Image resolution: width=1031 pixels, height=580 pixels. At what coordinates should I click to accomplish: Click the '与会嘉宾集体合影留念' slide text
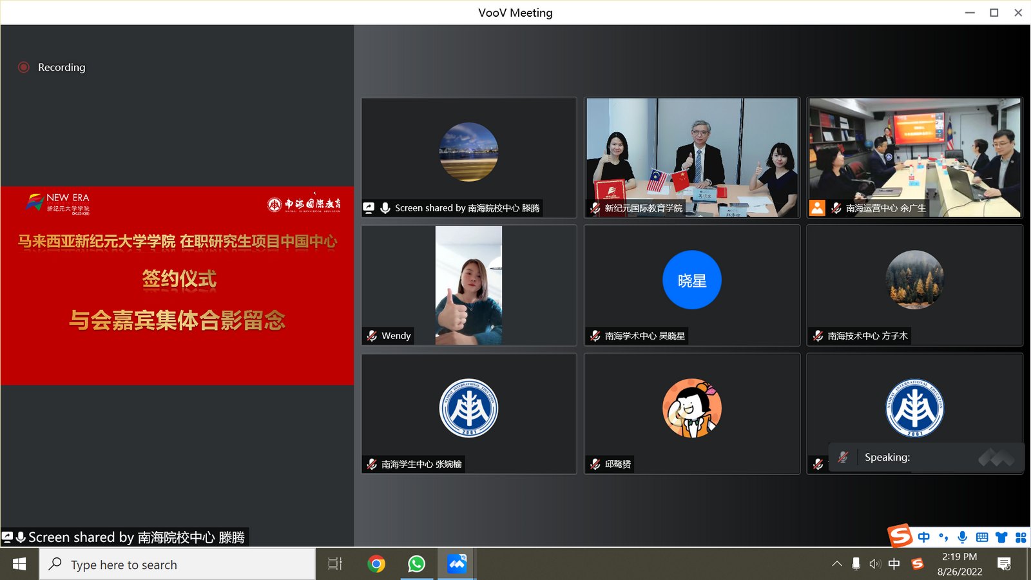tap(177, 320)
